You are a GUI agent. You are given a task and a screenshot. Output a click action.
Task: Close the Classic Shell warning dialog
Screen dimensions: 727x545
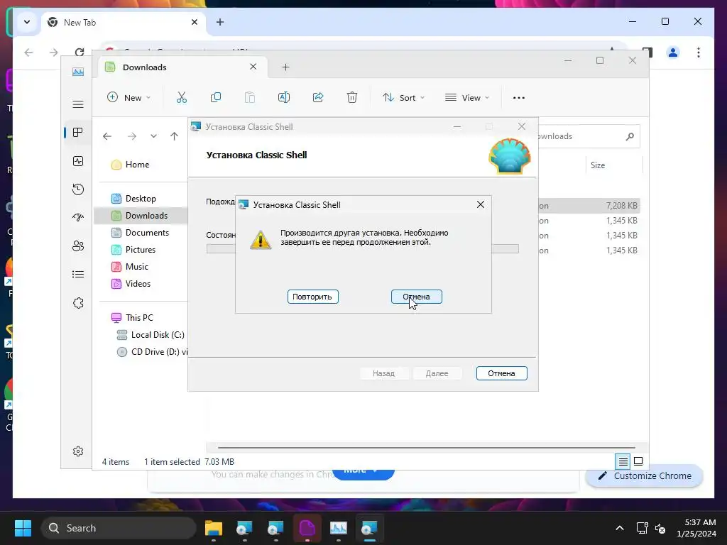481,204
